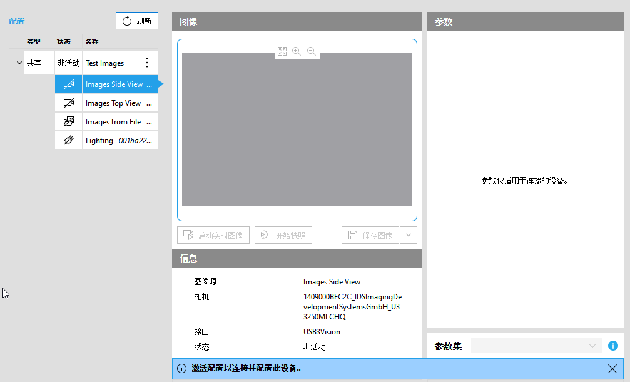
Task: Zoom in on the image preview
Action: (x=297, y=52)
